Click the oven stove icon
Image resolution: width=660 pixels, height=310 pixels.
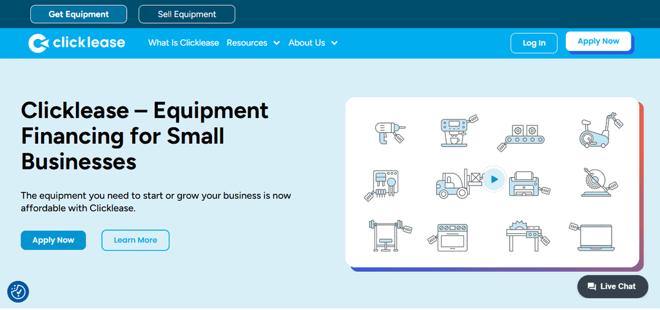(448, 237)
